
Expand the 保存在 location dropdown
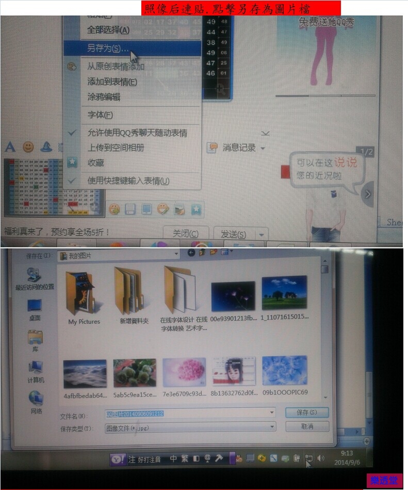coord(176,254)
